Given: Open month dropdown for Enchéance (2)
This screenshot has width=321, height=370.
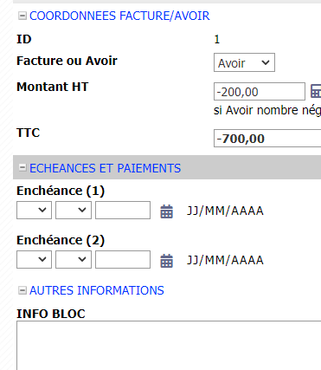Looking at the screenshot, I should click(74, 260).
